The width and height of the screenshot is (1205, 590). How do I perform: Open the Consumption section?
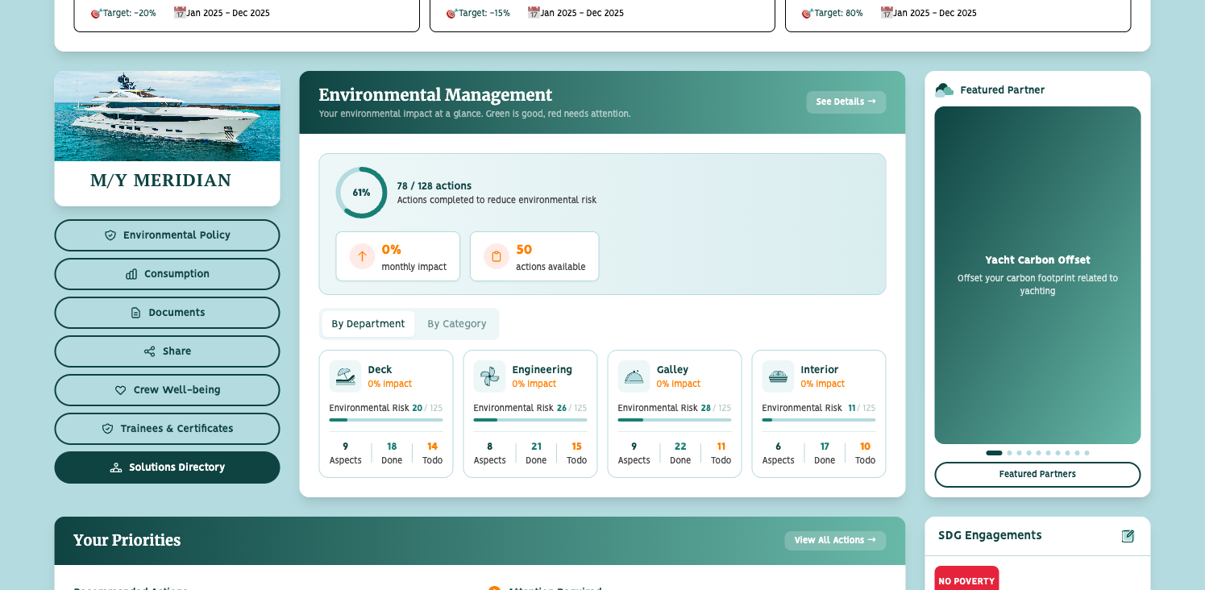167,274
